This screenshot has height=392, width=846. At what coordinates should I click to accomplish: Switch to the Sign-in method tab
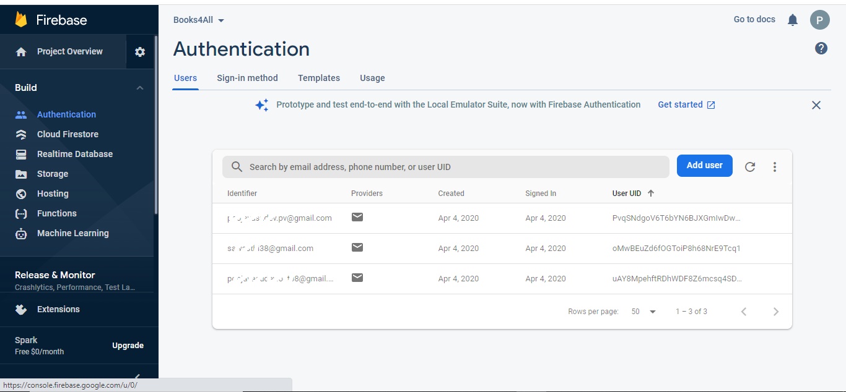pos(247,78)
